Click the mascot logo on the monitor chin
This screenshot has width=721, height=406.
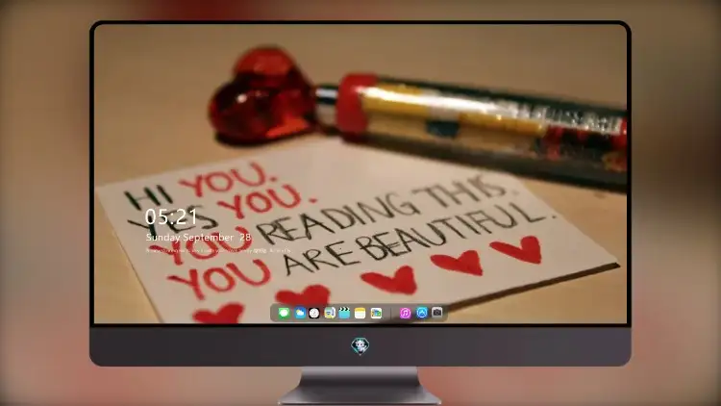click(x=360, y=345)
